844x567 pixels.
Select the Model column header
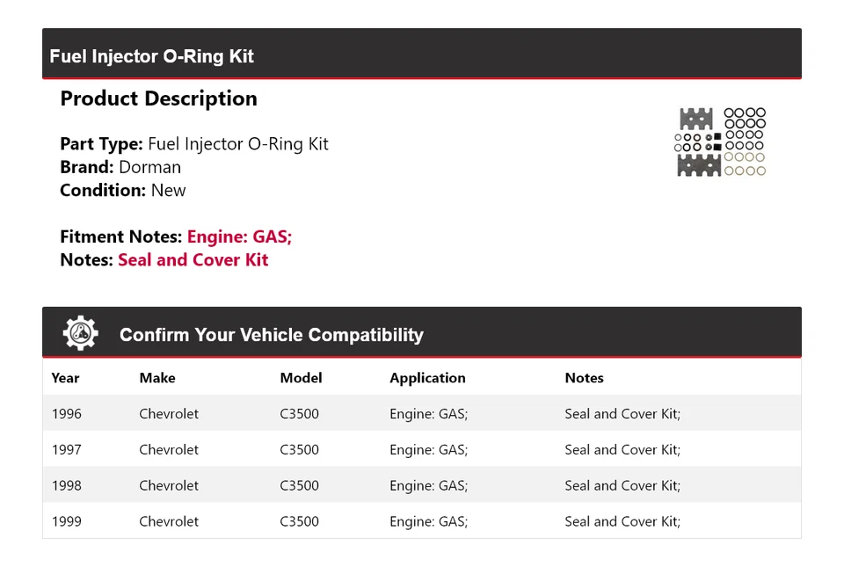(301, 378)
